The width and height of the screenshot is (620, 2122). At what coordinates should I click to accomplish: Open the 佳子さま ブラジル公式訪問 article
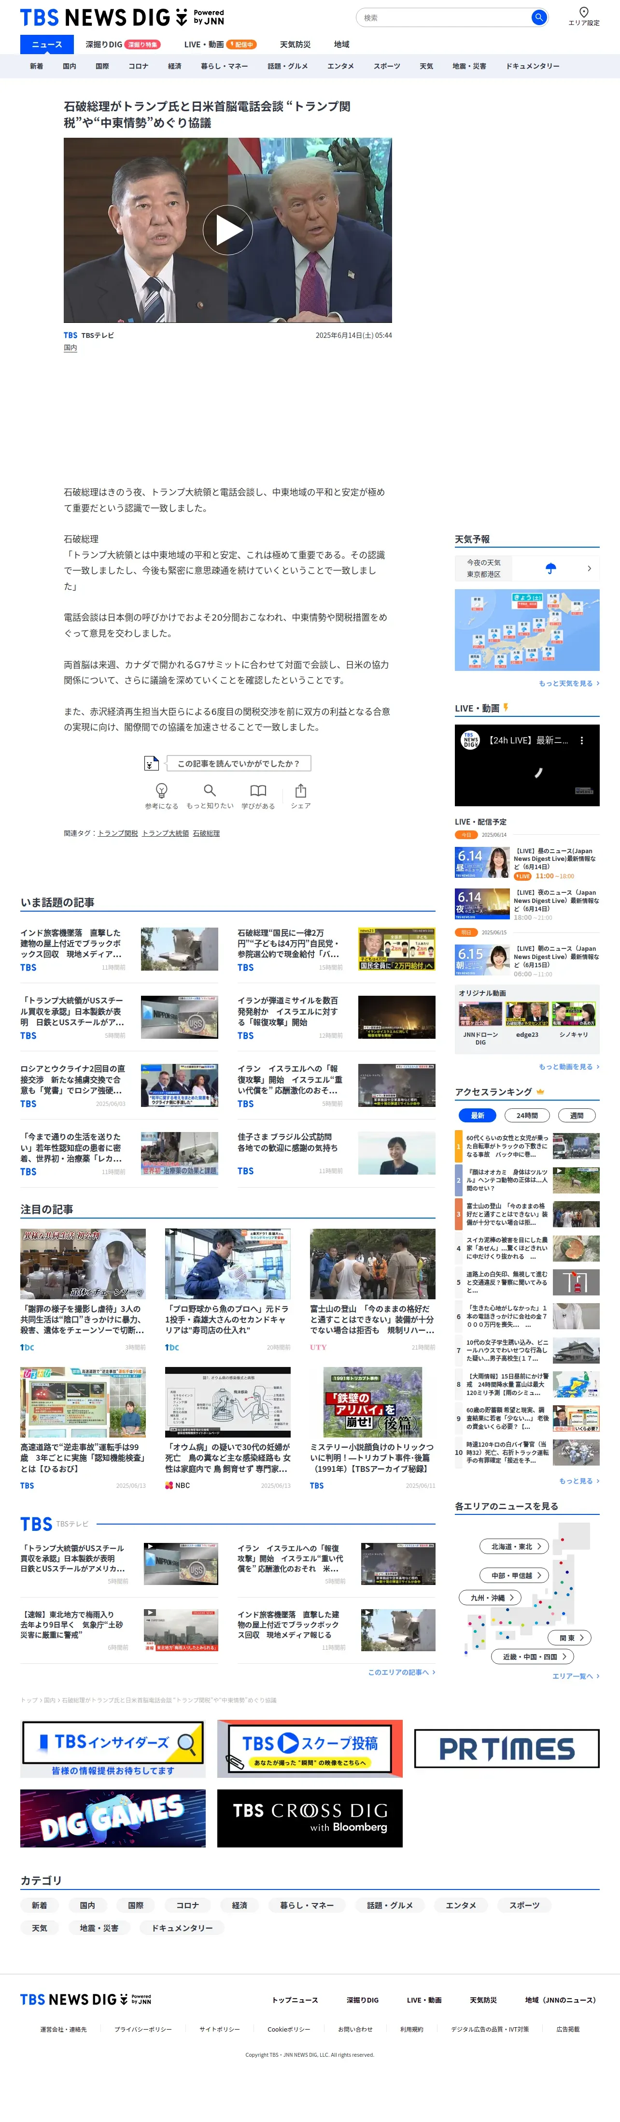[x=336, y=1153]
